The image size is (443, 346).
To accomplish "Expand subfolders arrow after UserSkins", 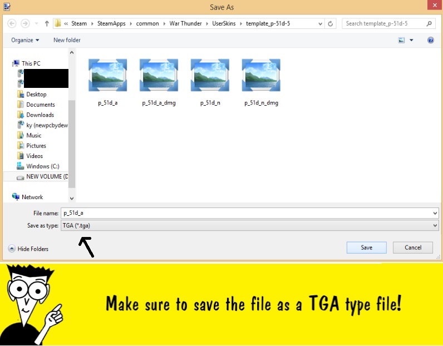I will point(241,24).
